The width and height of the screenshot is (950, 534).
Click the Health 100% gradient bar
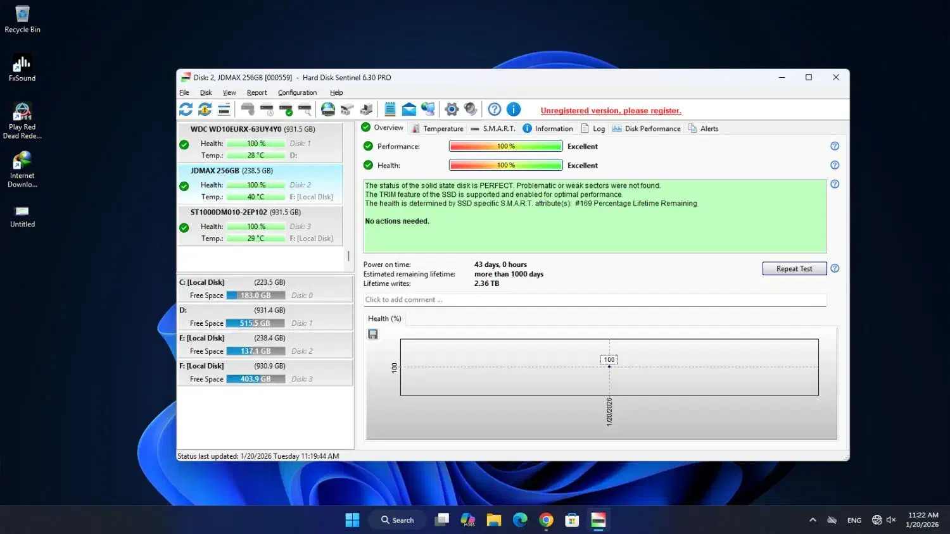click(x=505, y=165)
